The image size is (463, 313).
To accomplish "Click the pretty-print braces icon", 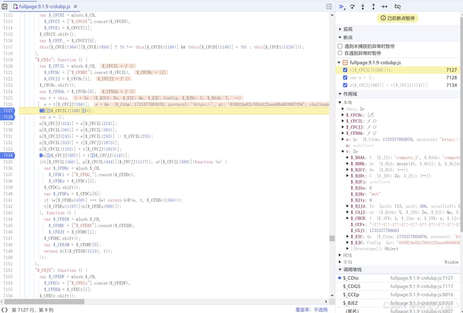I will pyautogui.click(x=5, y=310).
